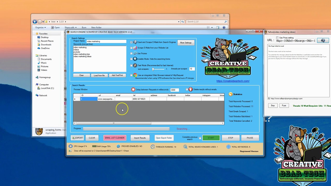
Task: Tick Use Proxy setting in Yahoo window
Action: [277, 38]
